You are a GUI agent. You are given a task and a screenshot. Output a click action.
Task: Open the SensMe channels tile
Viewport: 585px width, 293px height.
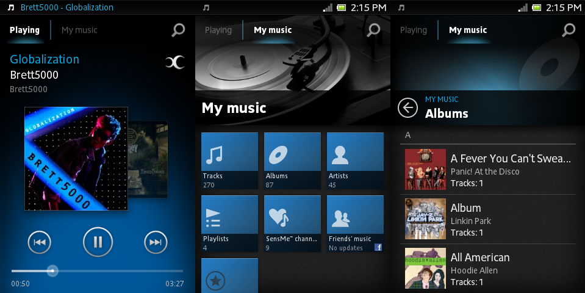click(293, 224)
